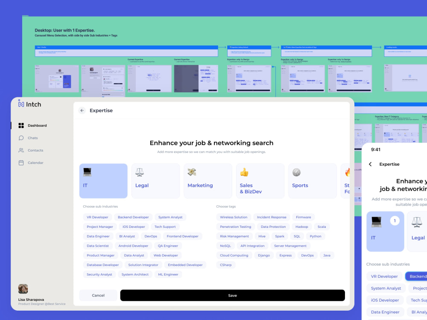Viewport: 427px width, 320px height.
Task: Click "Desktop: User with 1 Expertise." heading
Action: [64, 30]
